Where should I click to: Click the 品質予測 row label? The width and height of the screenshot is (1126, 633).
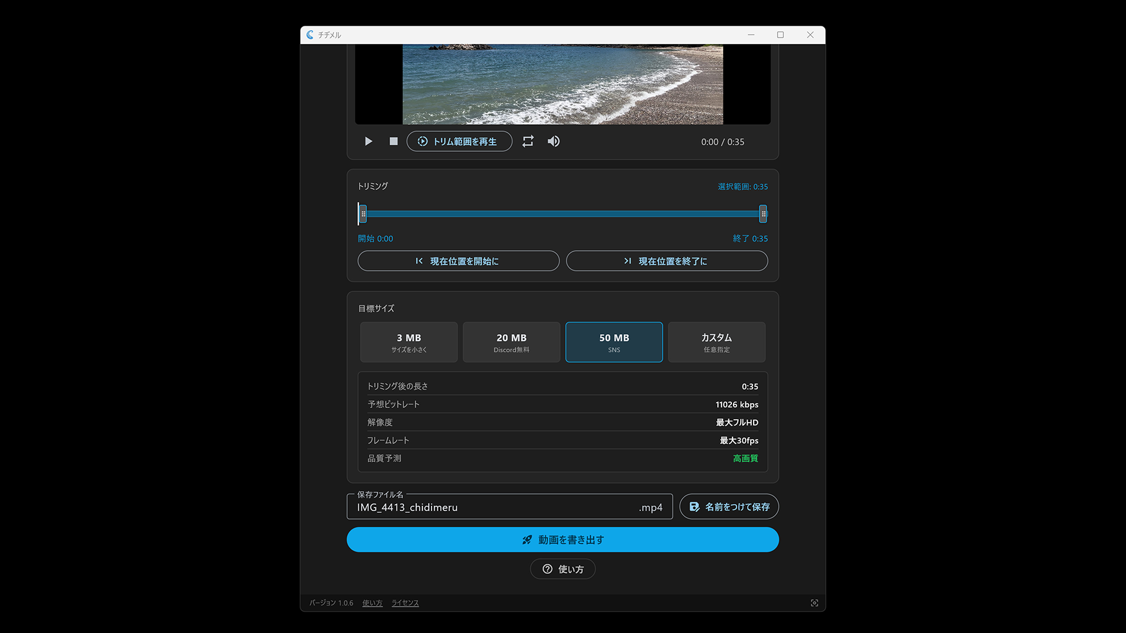pos(384,458)
